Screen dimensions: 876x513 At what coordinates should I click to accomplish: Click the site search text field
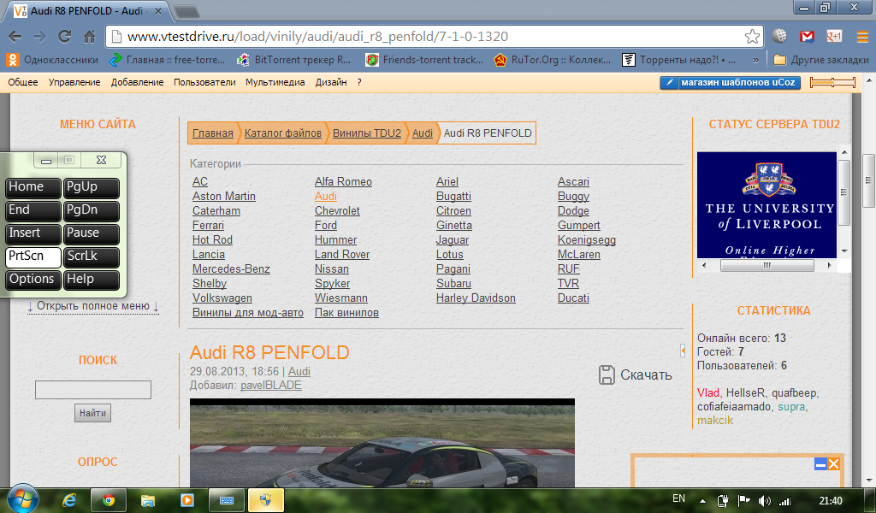coord(92,390)
